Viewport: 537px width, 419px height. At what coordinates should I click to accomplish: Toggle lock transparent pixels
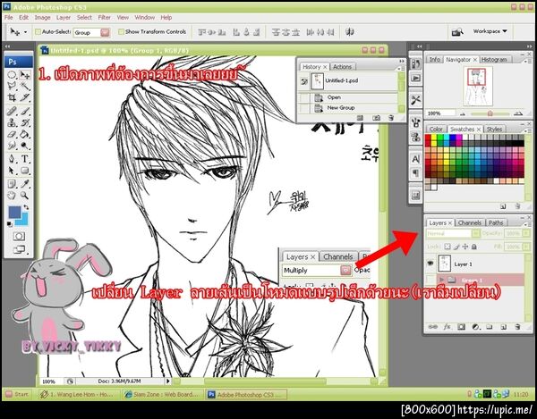point(447,247)
